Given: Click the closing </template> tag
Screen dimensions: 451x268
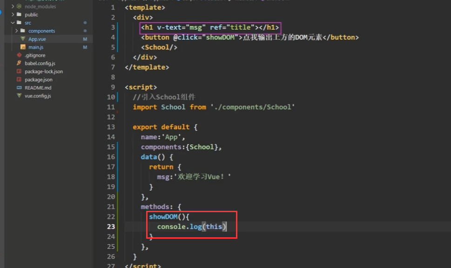Looking at the screenshot, I should pyautogui.click(x=147, y=67).
